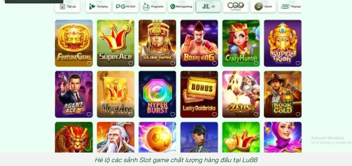The height and width of the screenshot is (166, 352).
Task: Toggle the favorite heart on Boxing King
Action: [214, 63]
